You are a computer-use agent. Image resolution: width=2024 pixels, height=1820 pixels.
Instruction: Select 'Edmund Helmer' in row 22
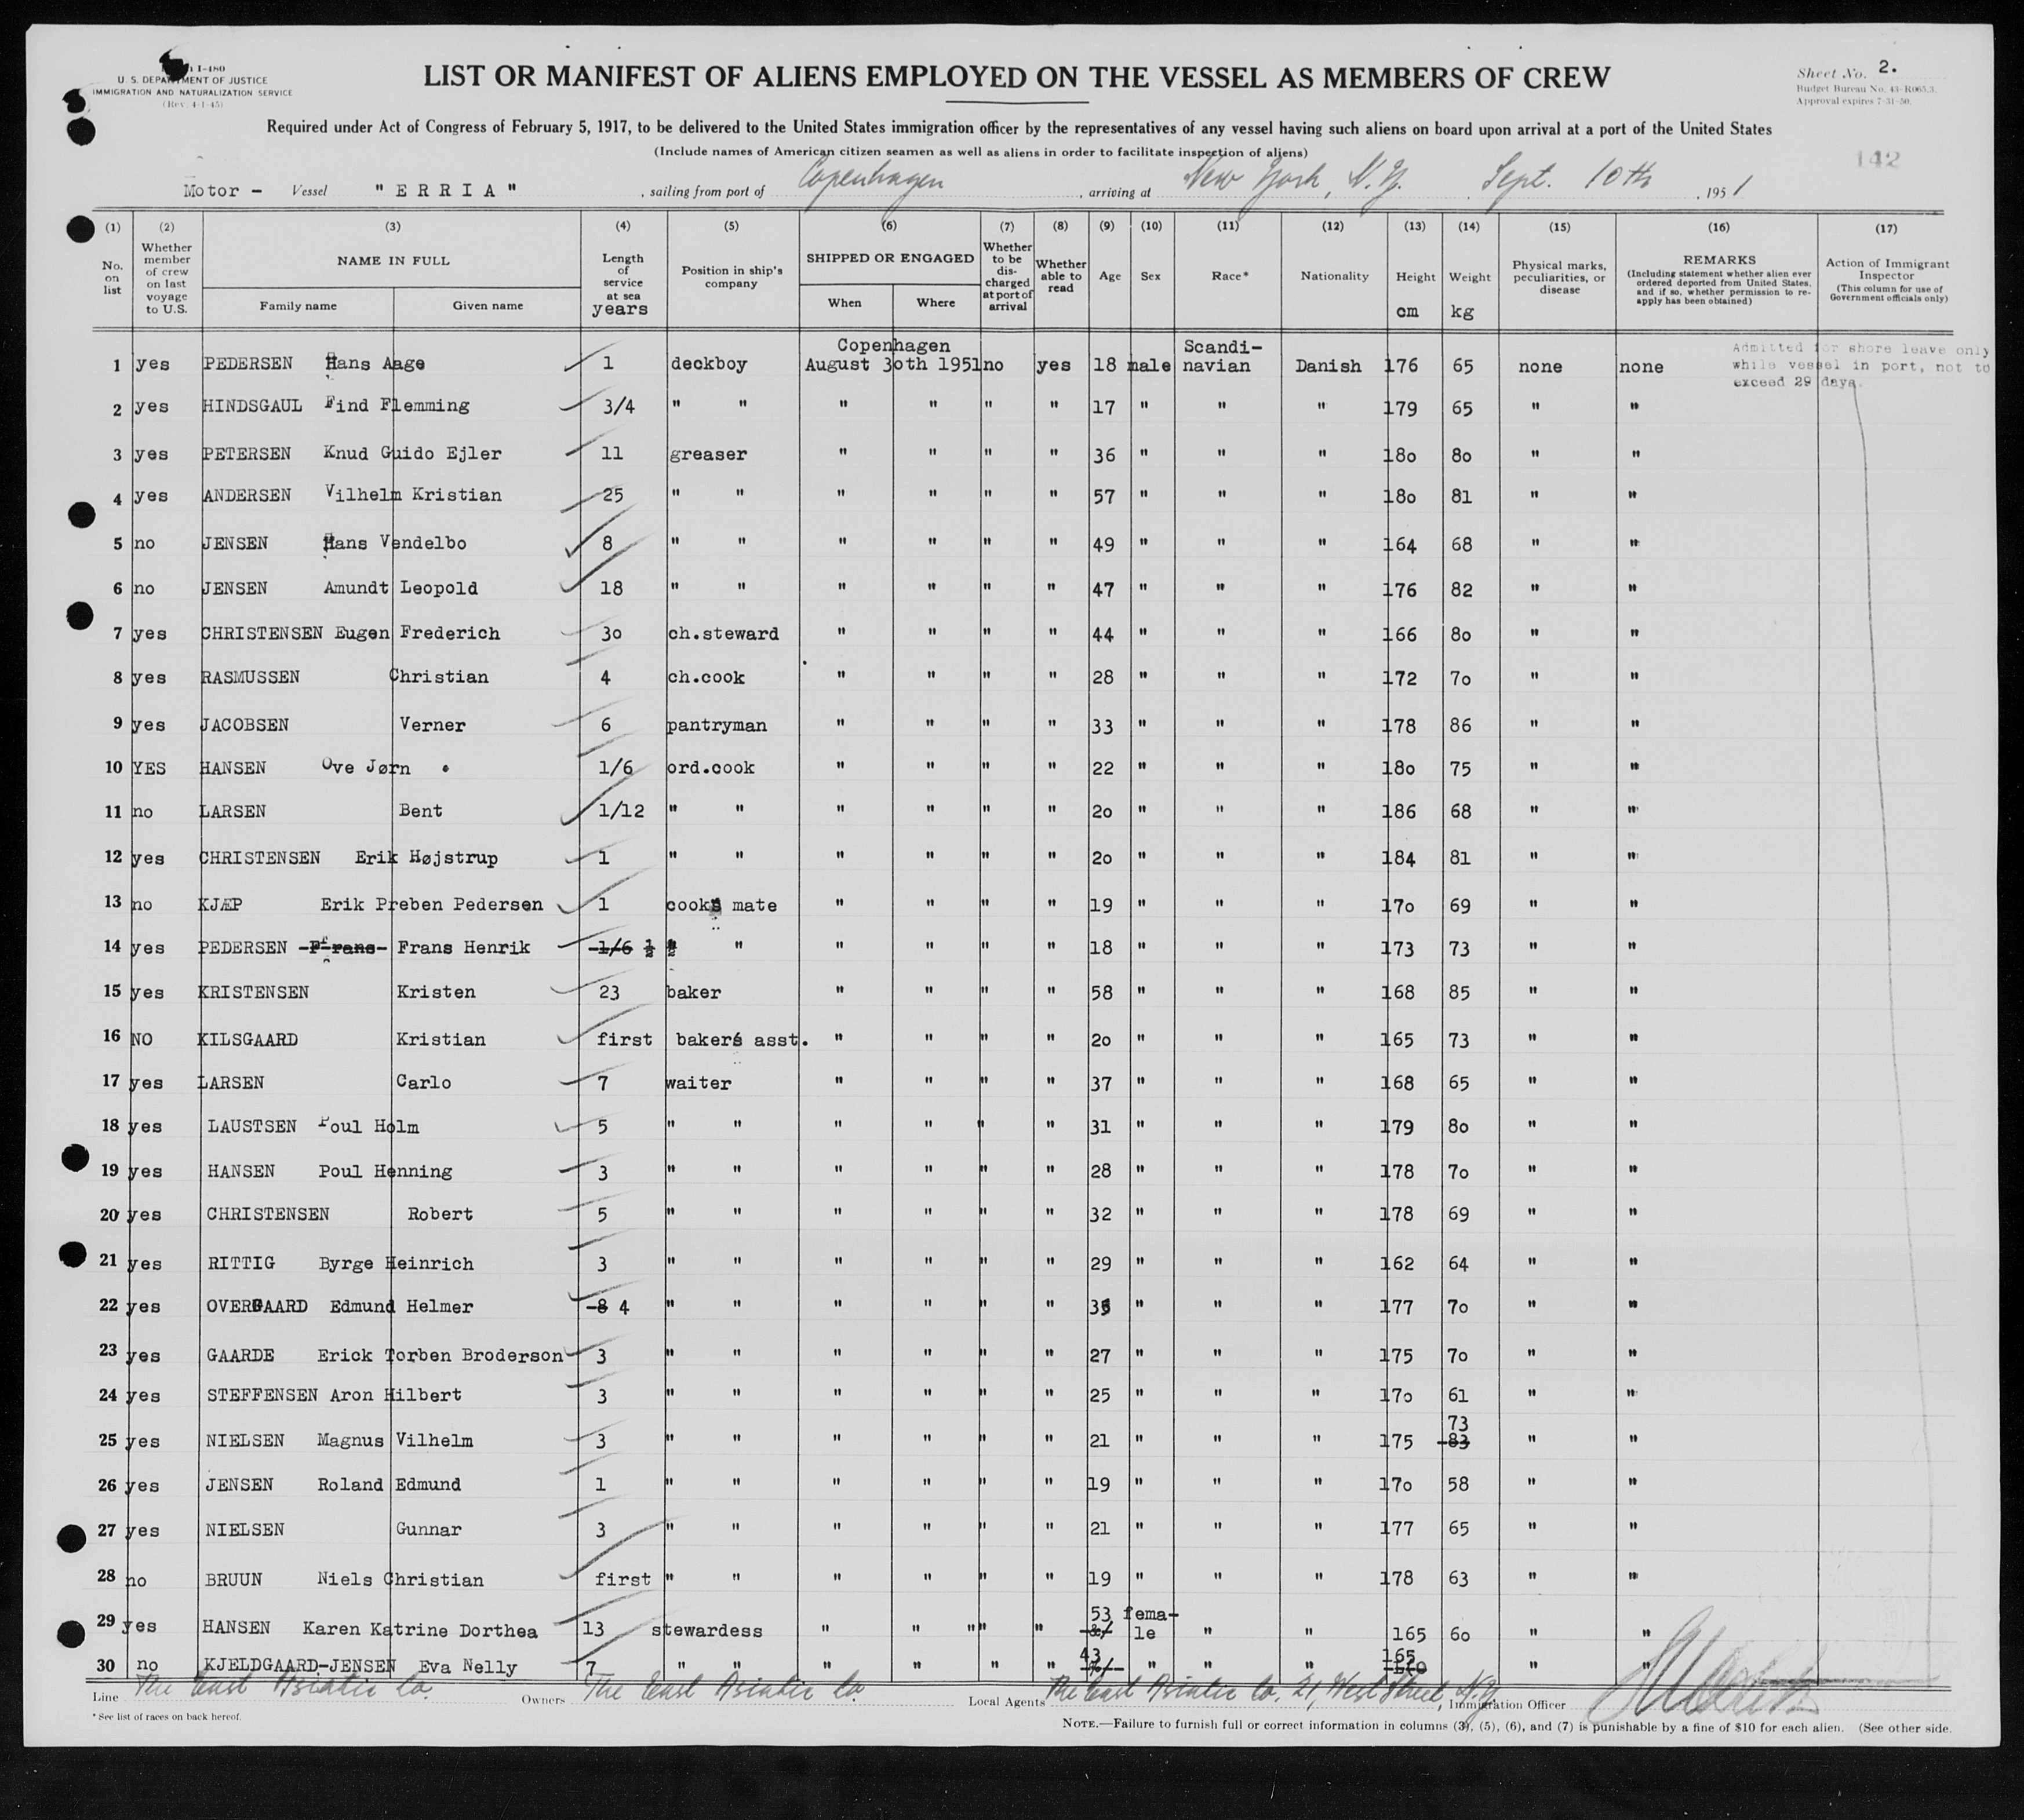pyautogui.click(x=401, y=1306)
